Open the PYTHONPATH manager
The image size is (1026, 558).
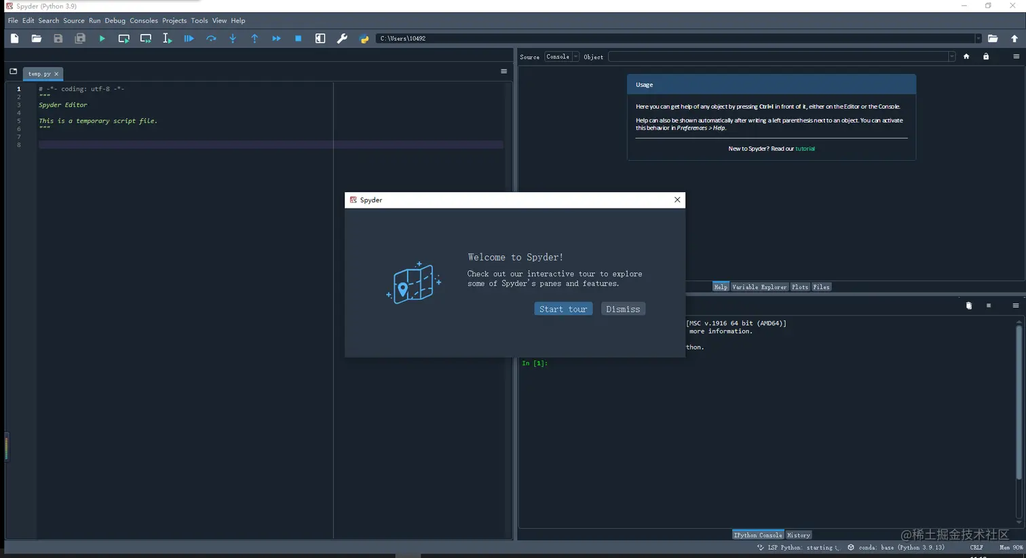click(x=364, y=39)
